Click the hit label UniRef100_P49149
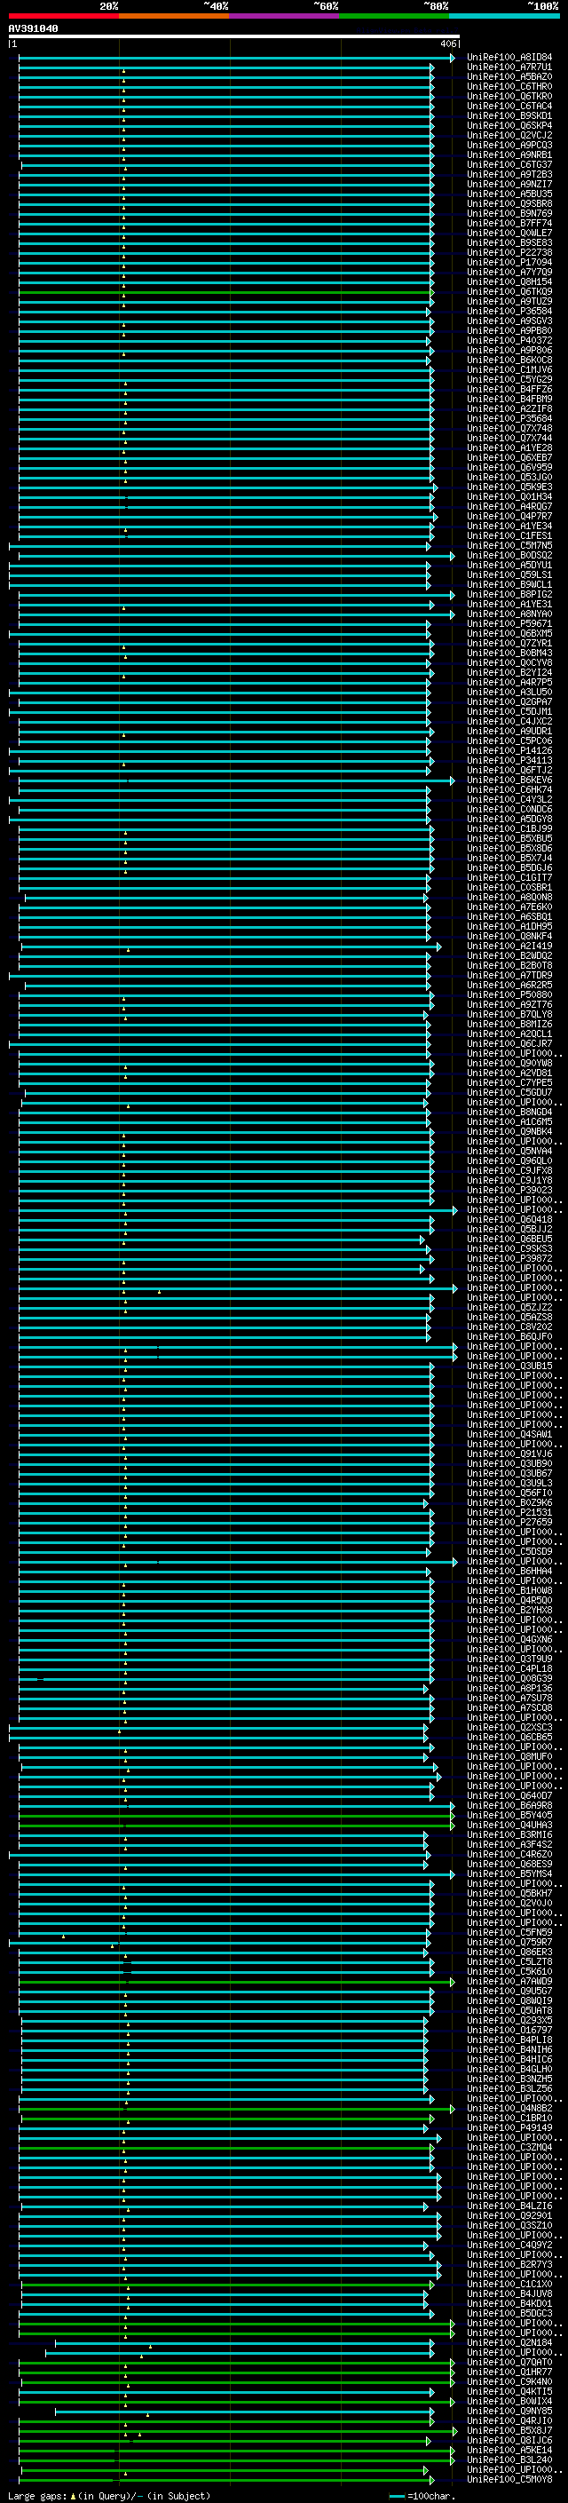This screenshot has width=568, height=2503. tap(509, 2128)
